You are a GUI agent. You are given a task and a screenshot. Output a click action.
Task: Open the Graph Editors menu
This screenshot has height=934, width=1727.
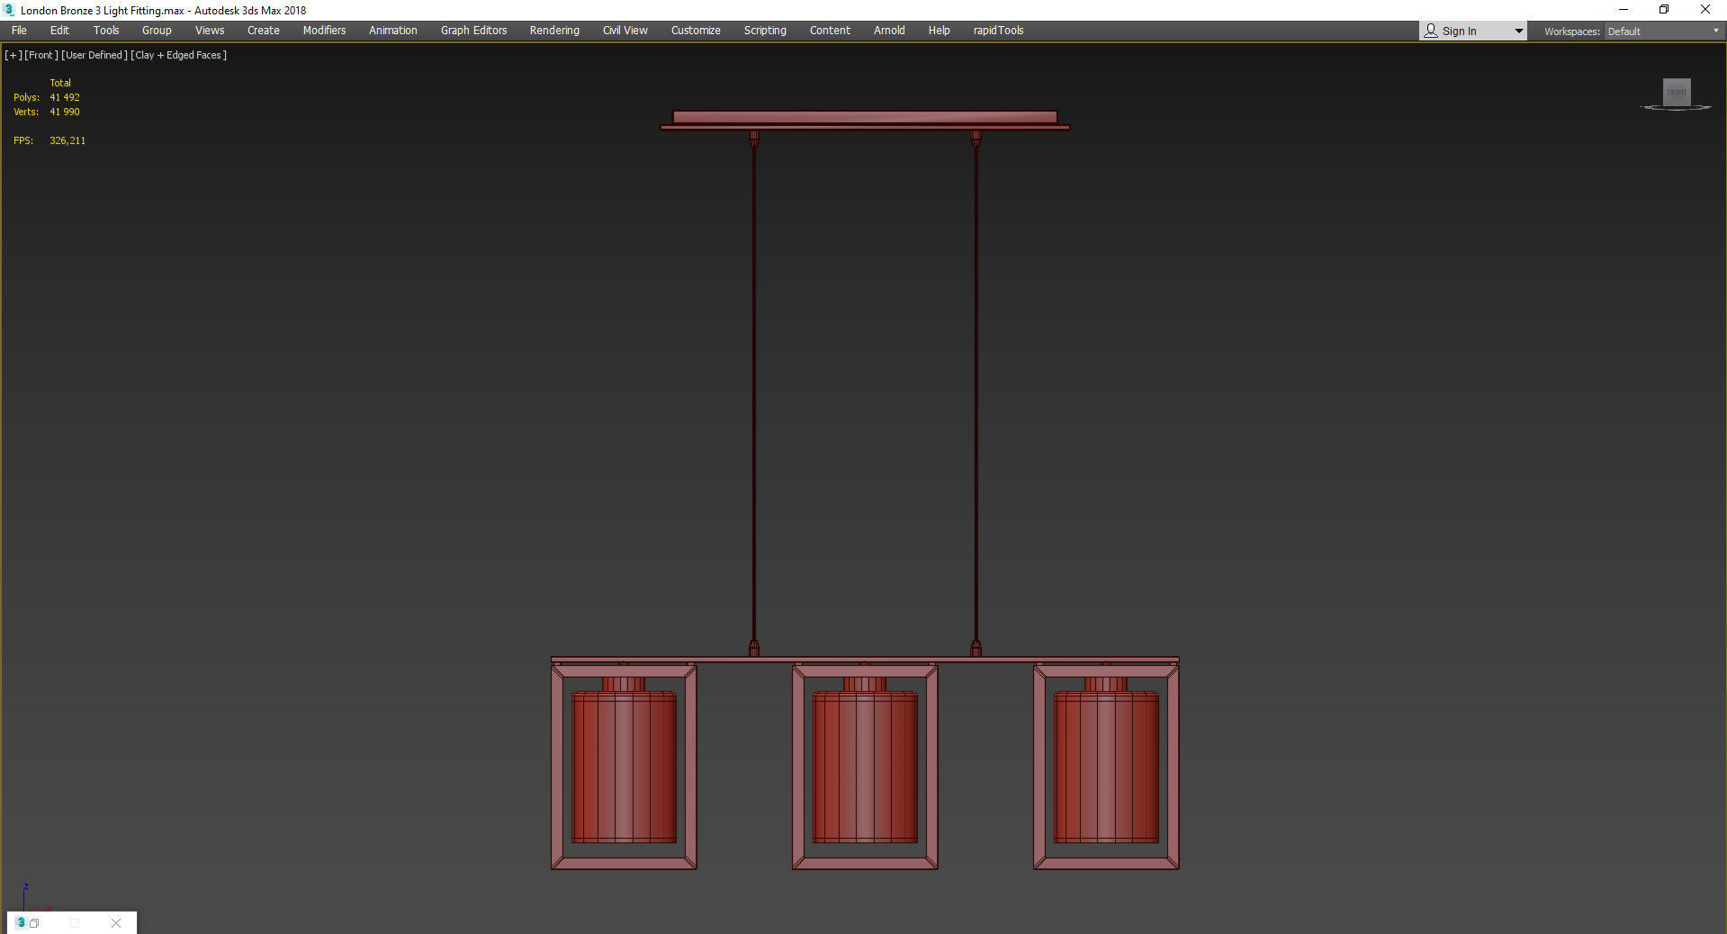pyautogui.click(x=473, y=31)
